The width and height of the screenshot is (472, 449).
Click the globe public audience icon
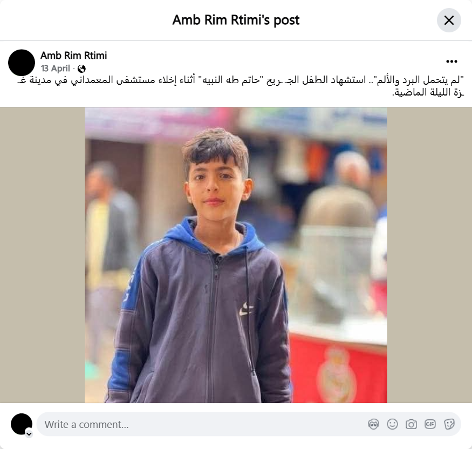click(81, 69)
